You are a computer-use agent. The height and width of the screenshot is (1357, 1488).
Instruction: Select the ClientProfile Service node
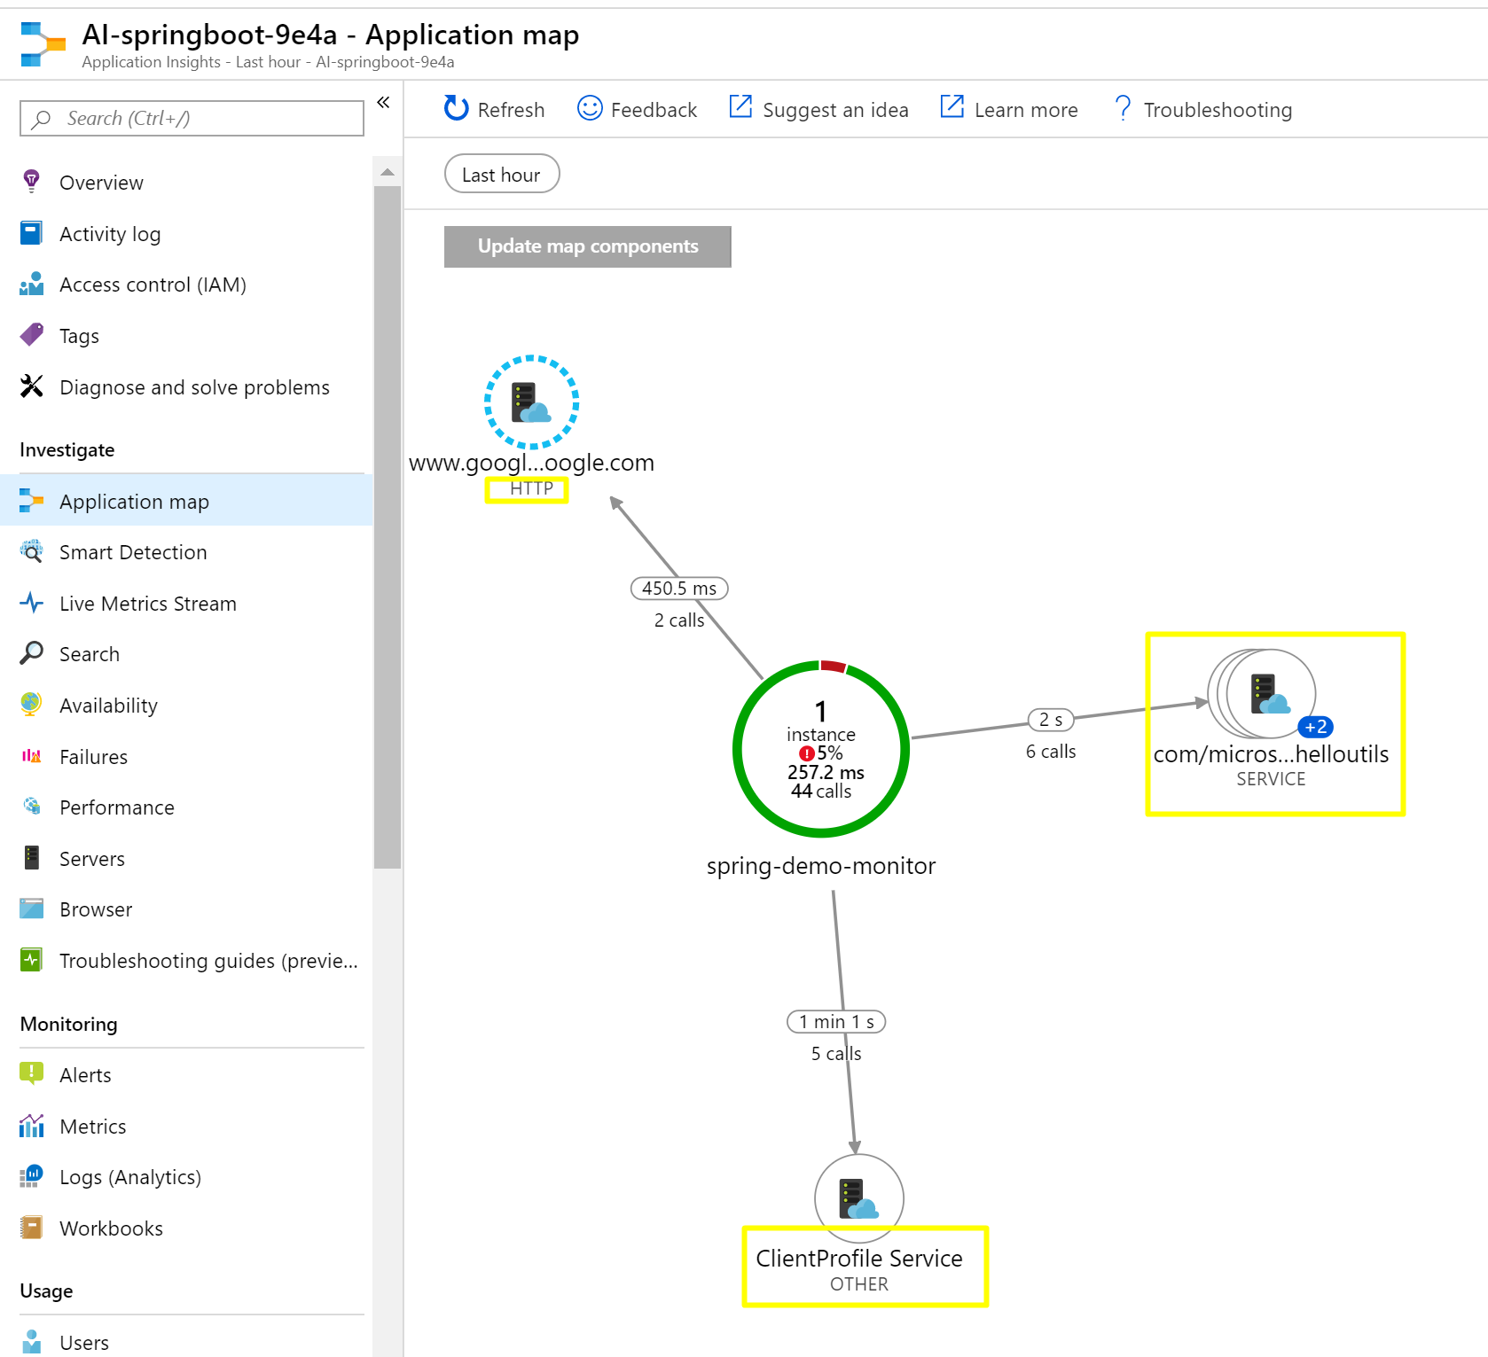pos(859,1198)
